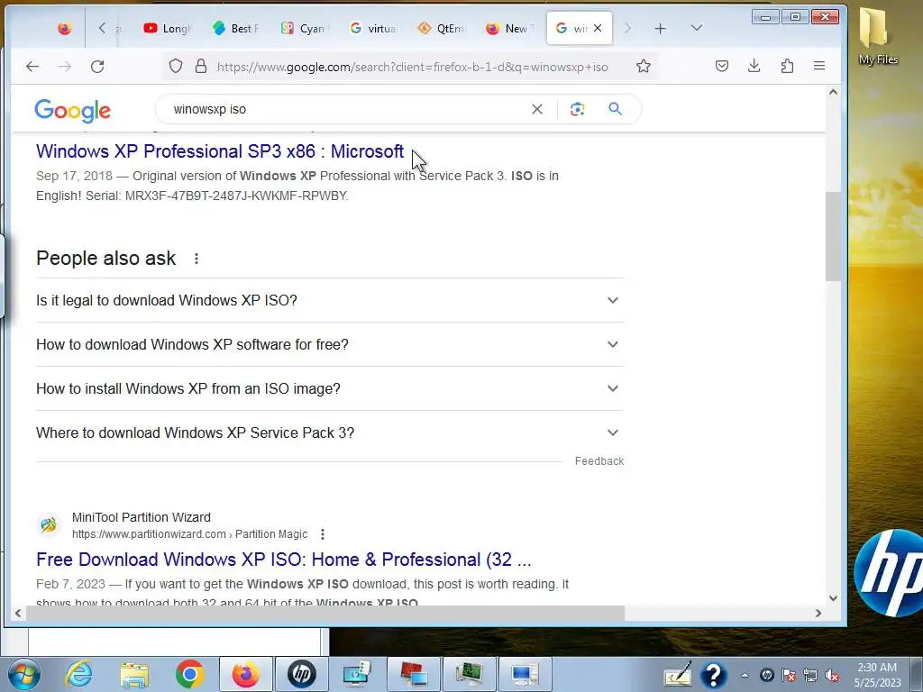Launch Internet Explorer from taskbar
The width and height of the screenshot is (923, 692).
(79, 674)
